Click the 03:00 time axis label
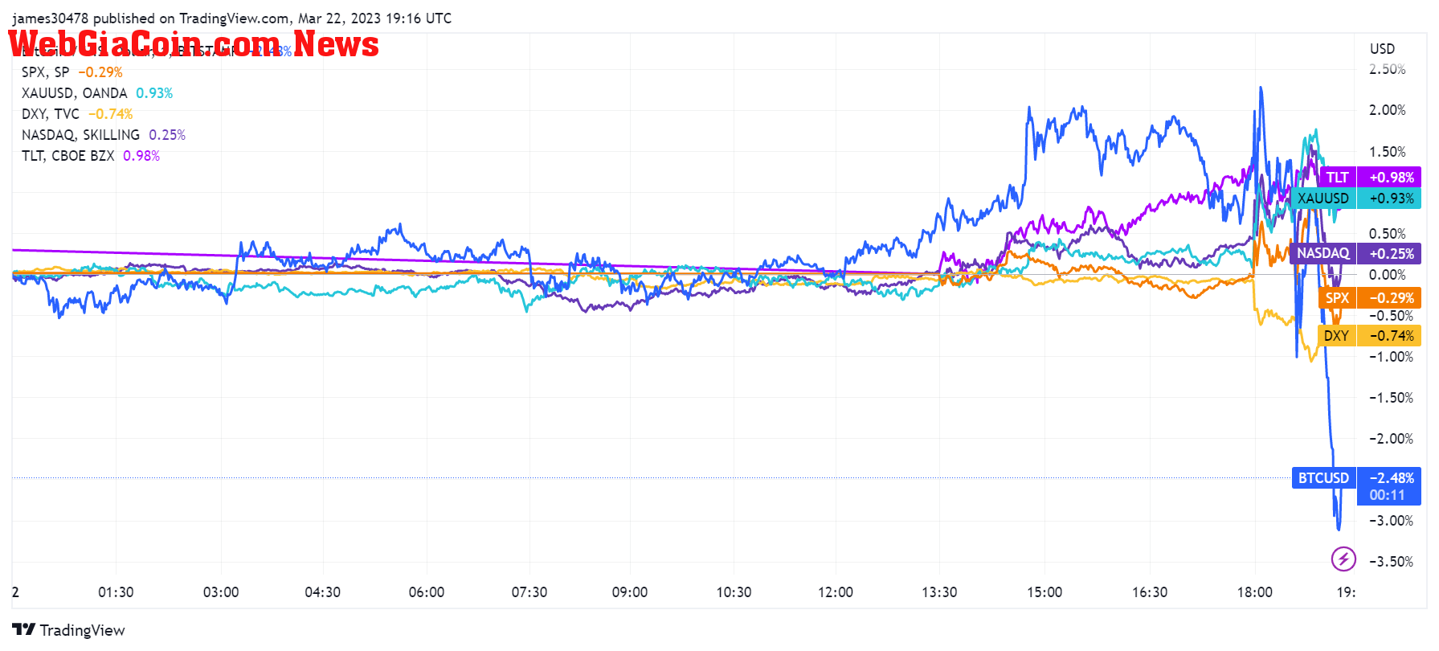This screenshot has width=1439, height=651. 221,592
